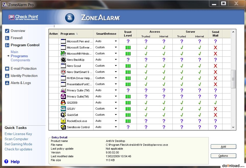
Task: Click the Nero Scout trust level bars
Action: pos(128,66)
